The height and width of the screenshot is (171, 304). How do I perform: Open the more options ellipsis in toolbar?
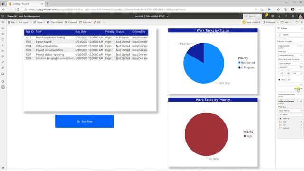pos(104,22)
